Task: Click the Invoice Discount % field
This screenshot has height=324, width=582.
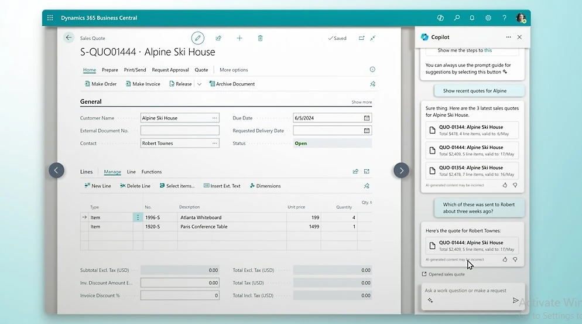Action: [x=180, y=295]
